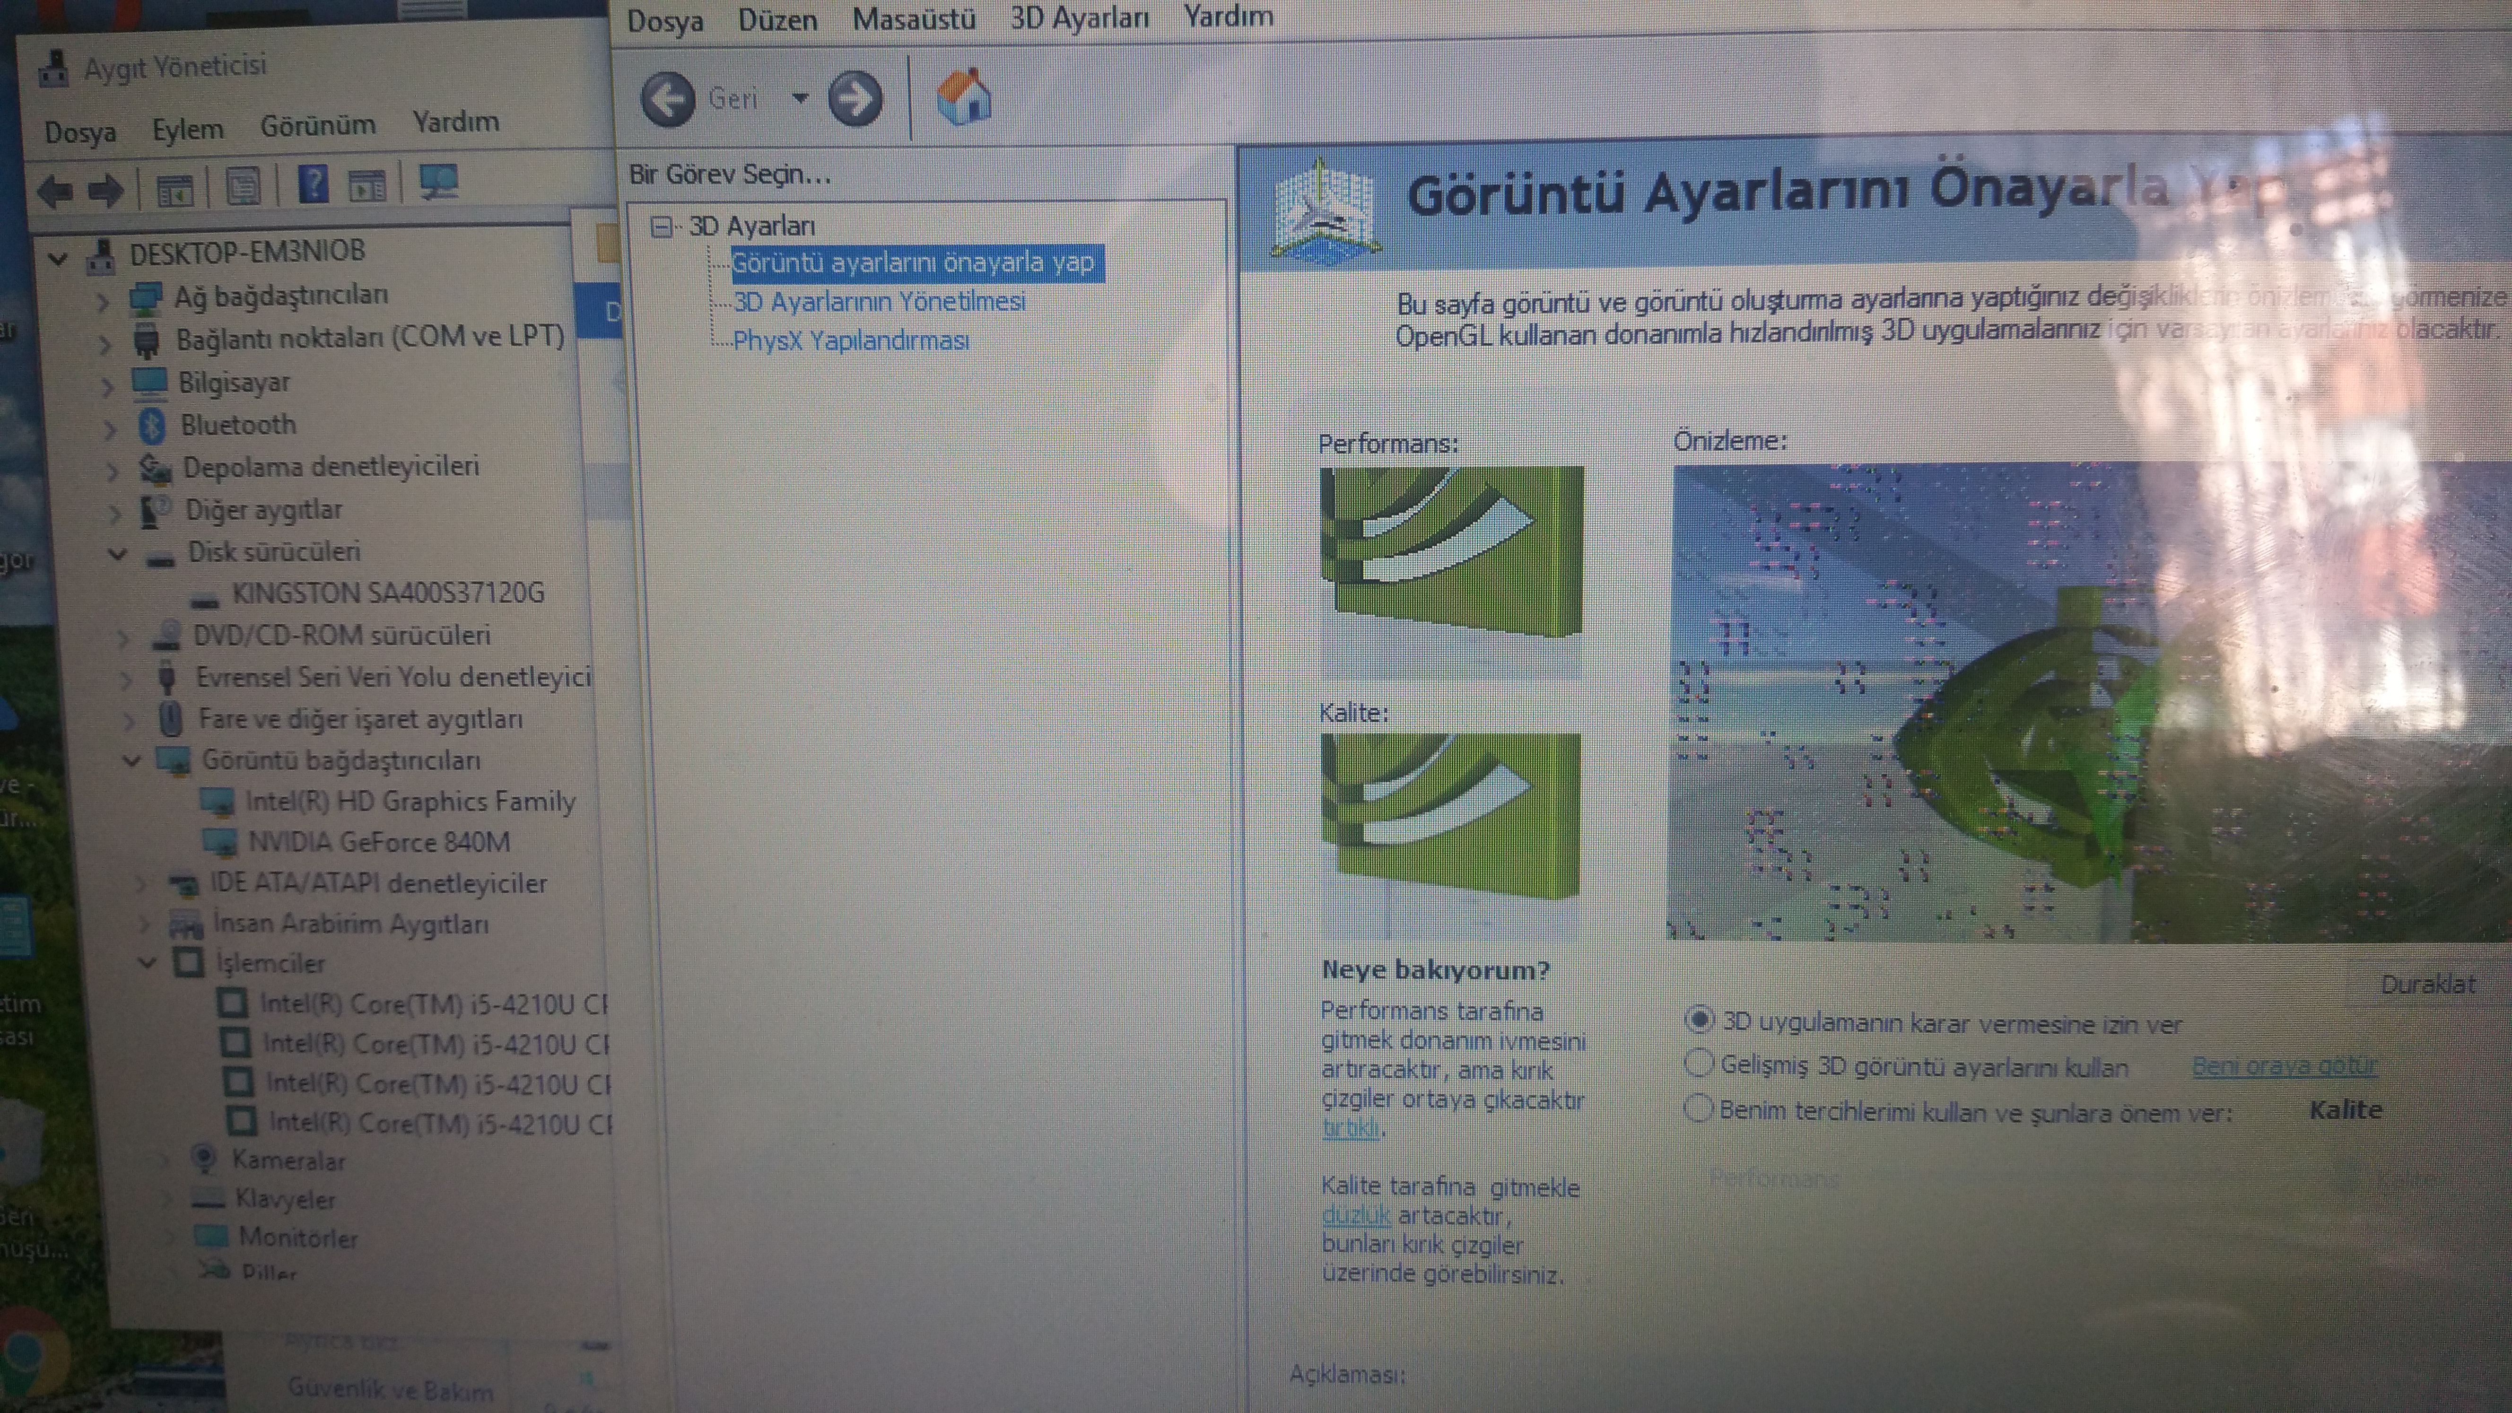Select KINGSTON SA400S37120G disk entry

(x=388, y=593)
